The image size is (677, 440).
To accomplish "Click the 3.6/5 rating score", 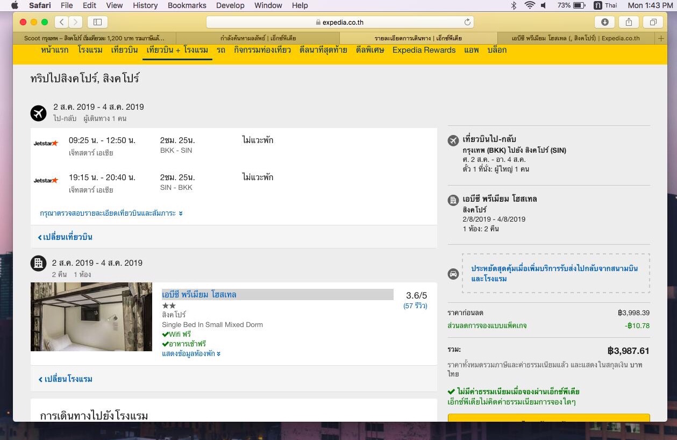I will point(416,295).
